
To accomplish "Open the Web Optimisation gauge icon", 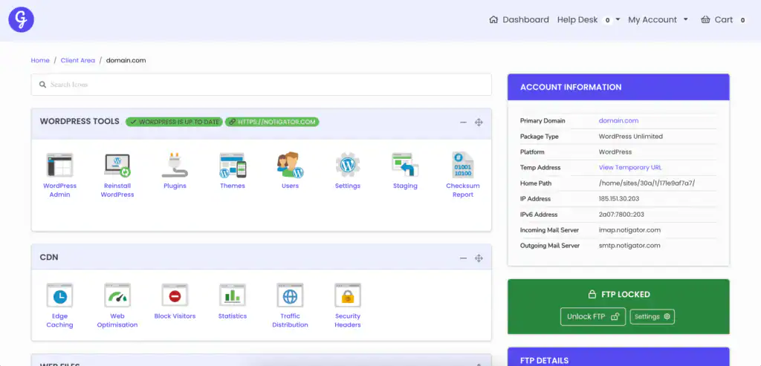I will coord(117,295).
